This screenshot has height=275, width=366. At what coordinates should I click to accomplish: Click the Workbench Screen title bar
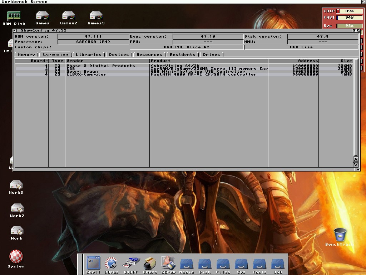coord(180,2)
